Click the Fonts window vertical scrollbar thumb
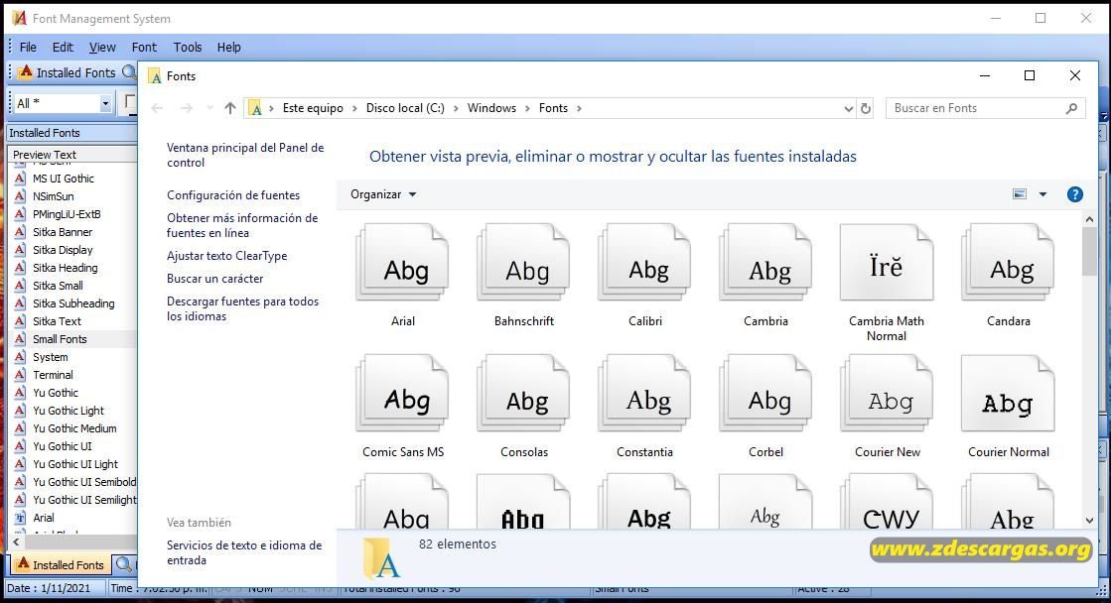 [1090, 251]
